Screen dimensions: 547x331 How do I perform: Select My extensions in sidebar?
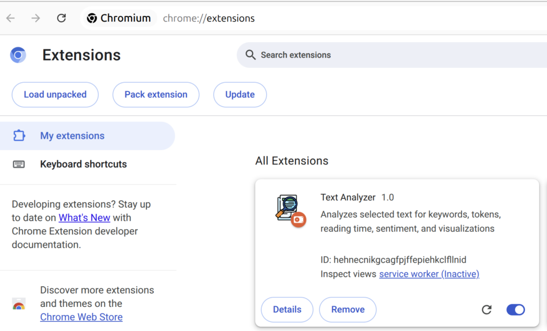tap(87, 136)
